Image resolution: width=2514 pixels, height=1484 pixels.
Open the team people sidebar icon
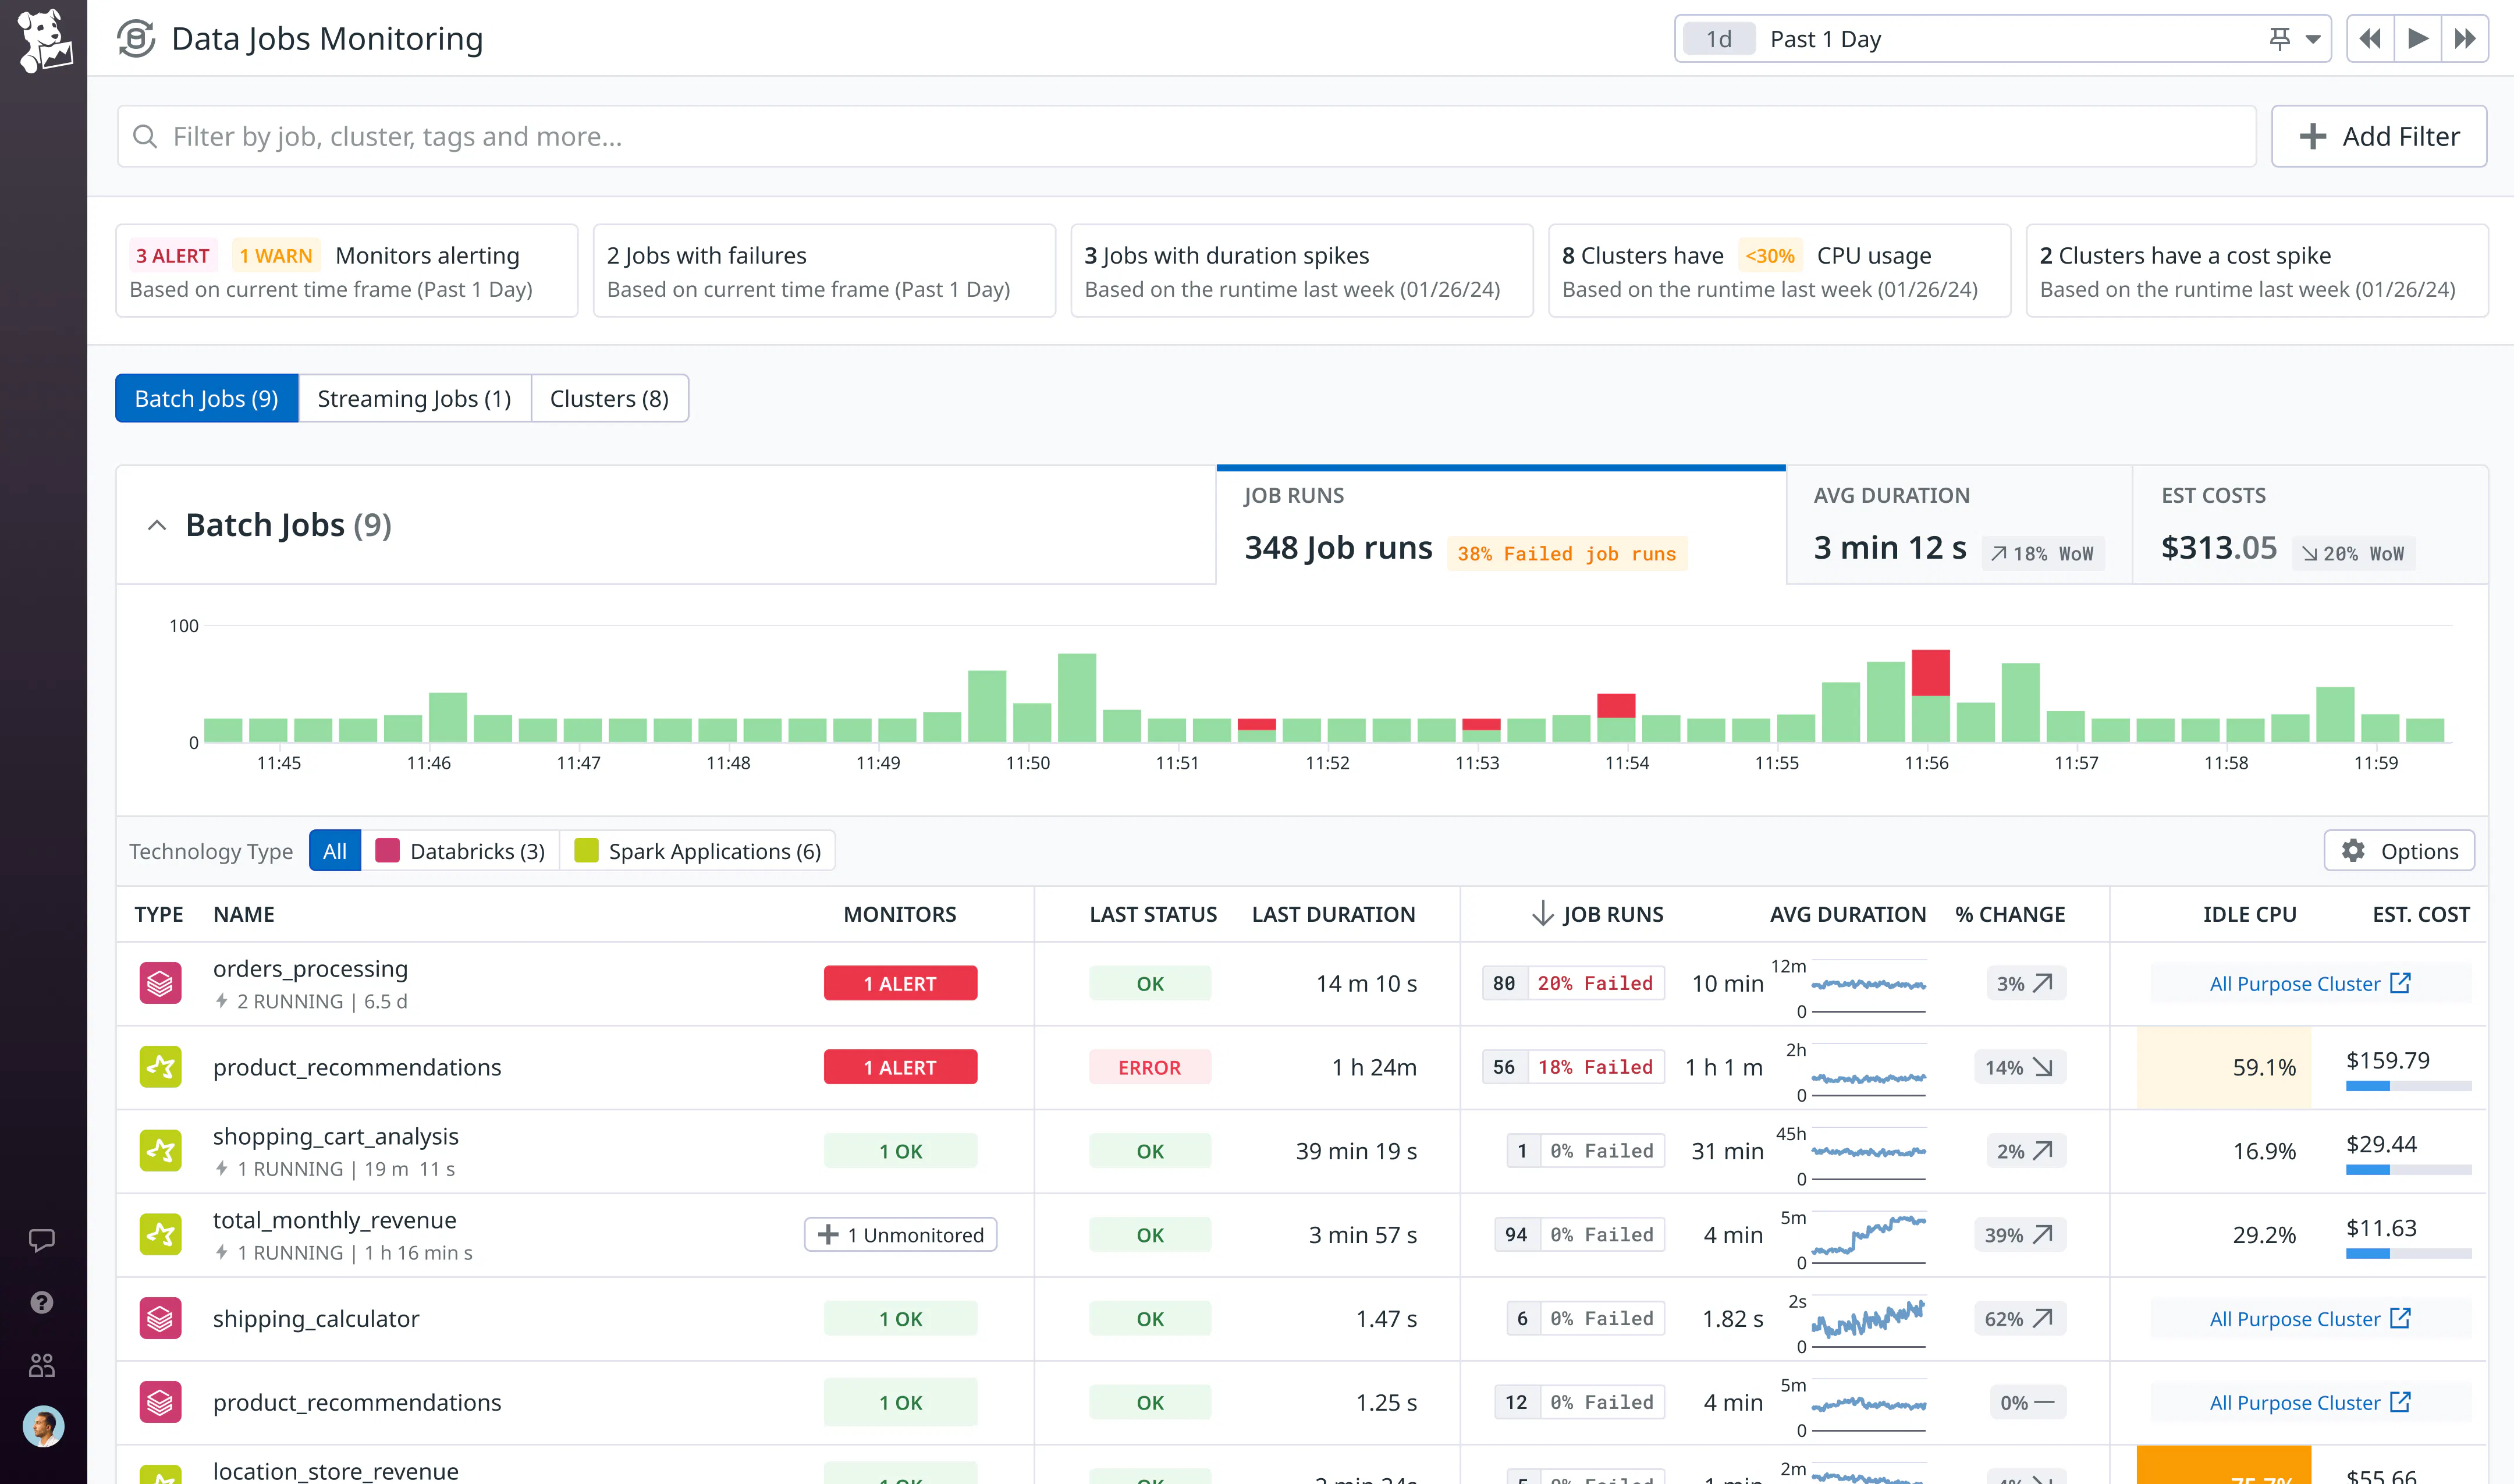tap(42, 1365)
